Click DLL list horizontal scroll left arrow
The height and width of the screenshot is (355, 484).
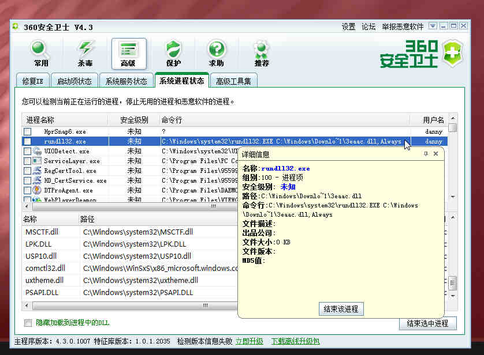coord(27,305)
